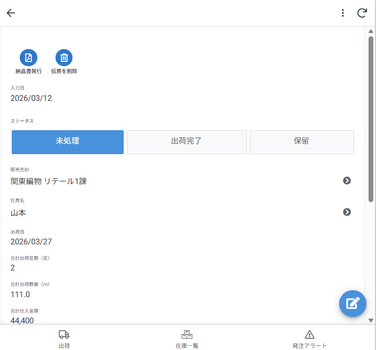This screenshot has width=376, height=350.
Task: Set status to 出荷完了
Action: tap(187, 142)
